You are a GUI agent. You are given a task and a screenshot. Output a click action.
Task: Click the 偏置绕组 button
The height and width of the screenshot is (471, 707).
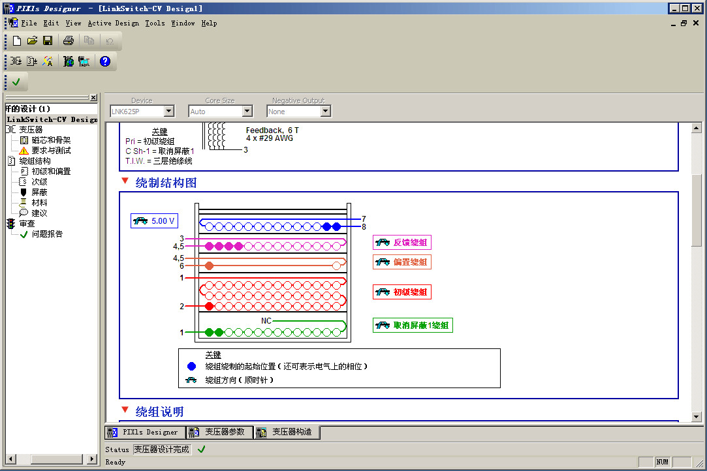401,262
